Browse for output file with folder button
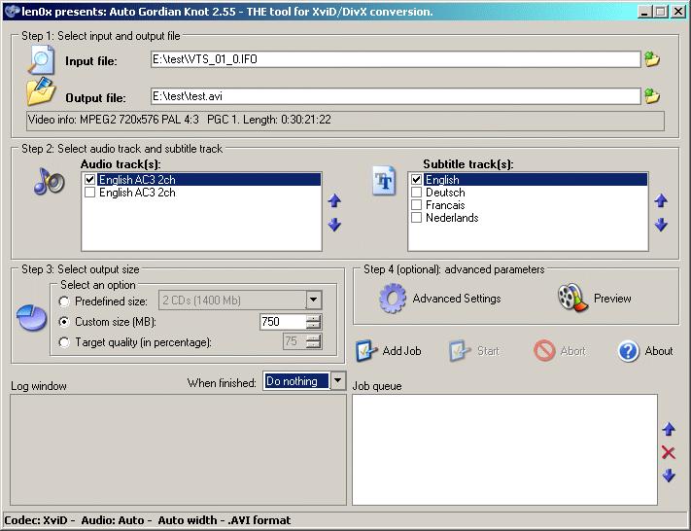The height and width of the screenshot is (531, 691). [652, 96]
